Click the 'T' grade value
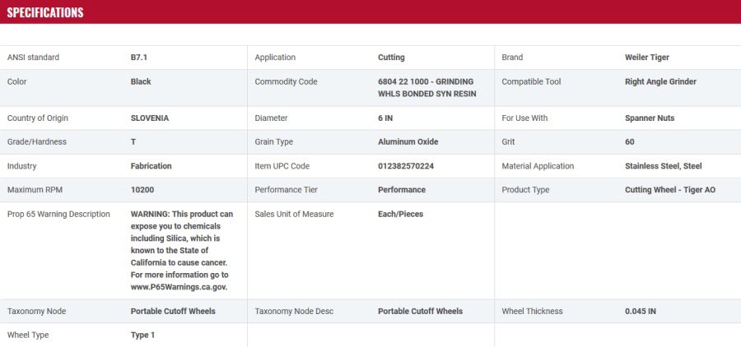 point(133,141)
